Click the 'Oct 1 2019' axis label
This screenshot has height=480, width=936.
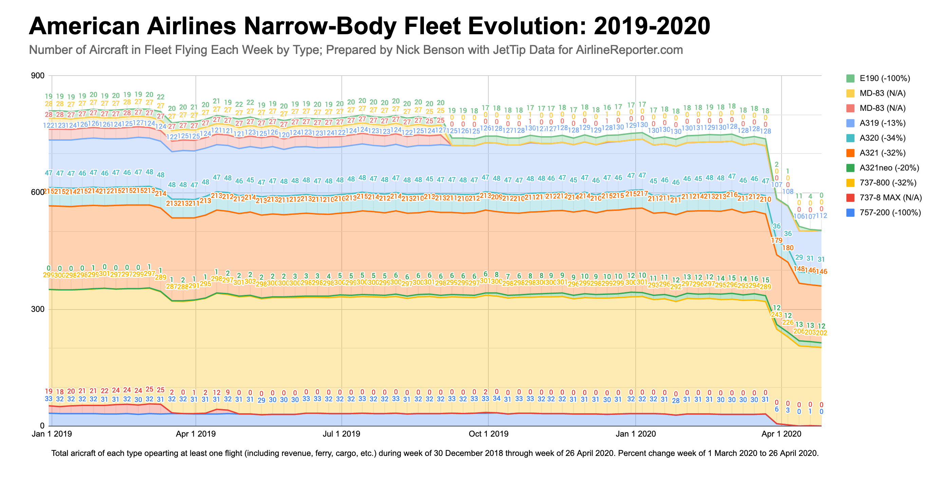pyautogui.click(x=488, y=434)
